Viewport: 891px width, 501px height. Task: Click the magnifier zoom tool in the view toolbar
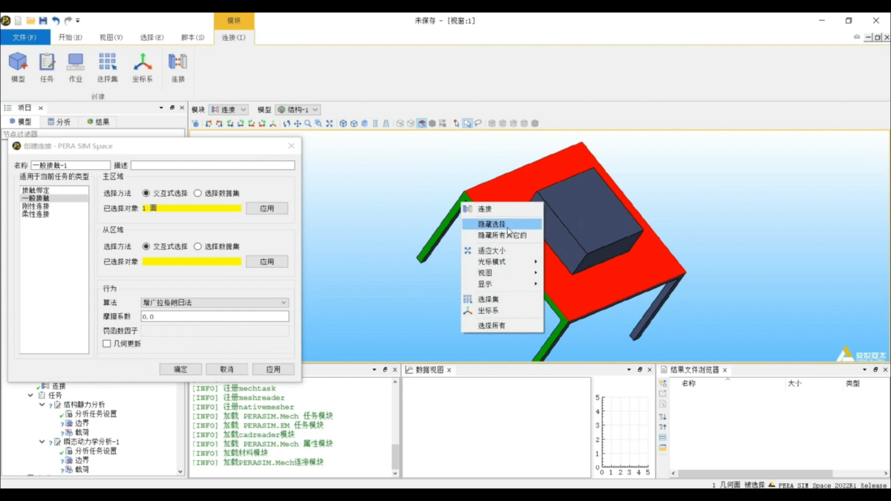pos(307,123)
